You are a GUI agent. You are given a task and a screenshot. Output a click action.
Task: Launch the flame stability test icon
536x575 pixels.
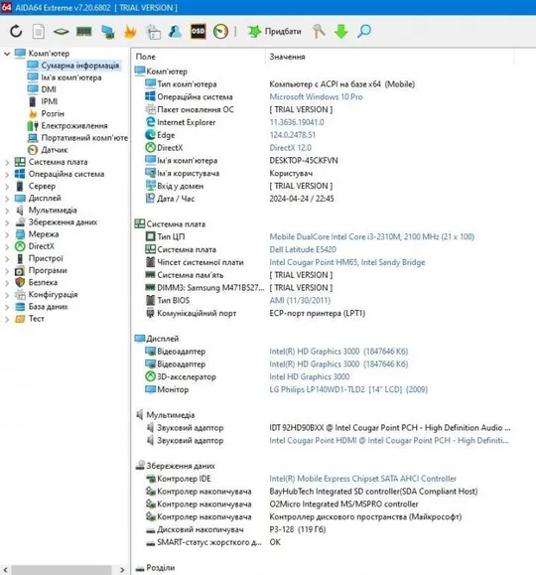point(130,32)
